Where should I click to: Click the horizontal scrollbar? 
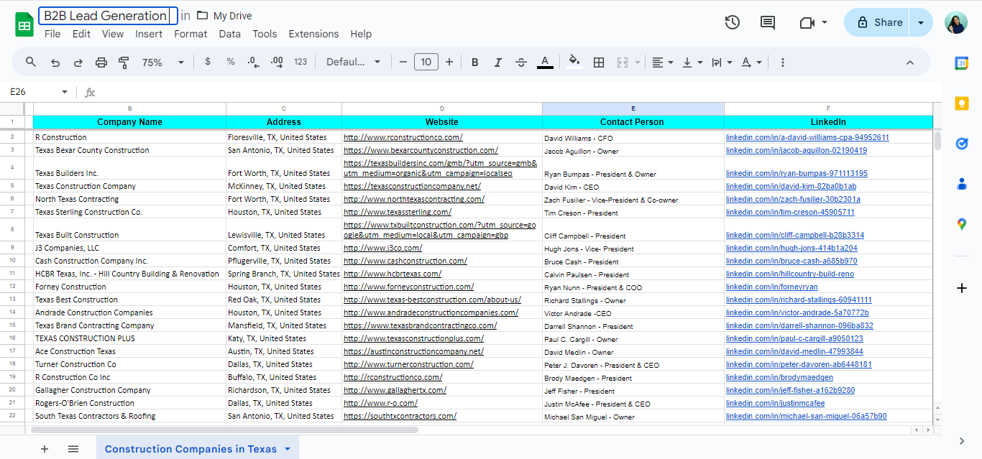(x=226, y=430)
